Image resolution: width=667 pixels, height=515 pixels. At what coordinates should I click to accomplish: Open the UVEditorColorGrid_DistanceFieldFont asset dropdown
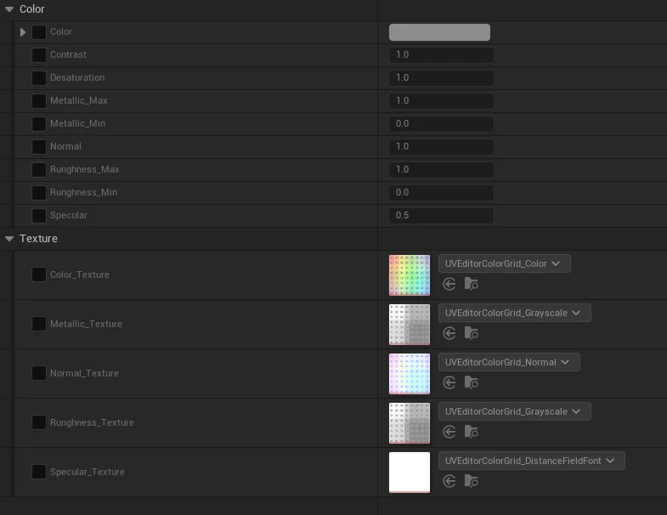tap(532, 461)
